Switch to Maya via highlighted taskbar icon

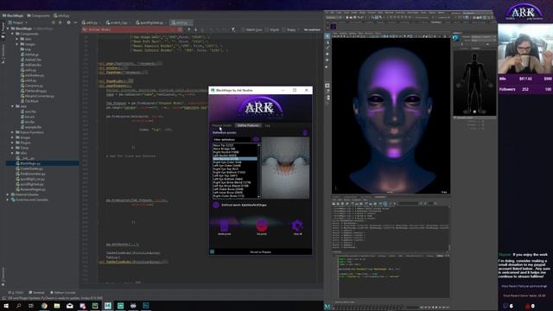107,306
